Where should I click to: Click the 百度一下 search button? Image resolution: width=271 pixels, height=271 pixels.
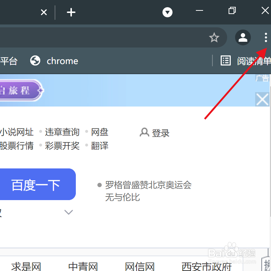pos(38,184)
